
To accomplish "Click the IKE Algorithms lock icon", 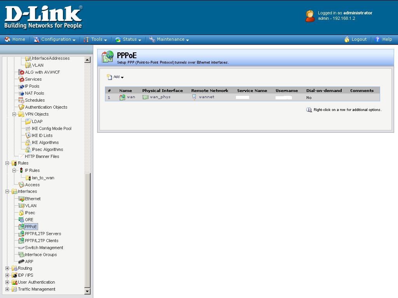I will pos(28,142).
